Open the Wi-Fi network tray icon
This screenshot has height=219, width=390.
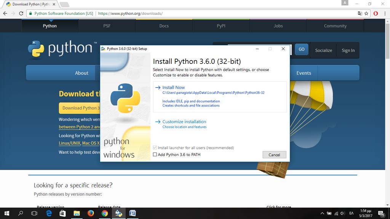tap(336, 213)
